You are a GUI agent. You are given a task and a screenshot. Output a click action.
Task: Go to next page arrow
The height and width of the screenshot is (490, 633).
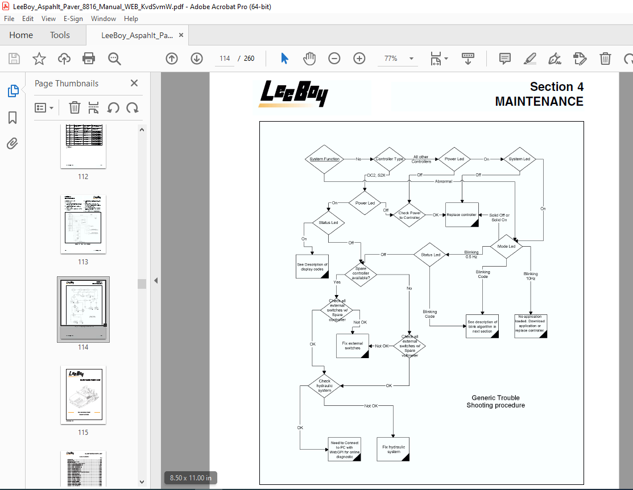[x=197, y=59]
